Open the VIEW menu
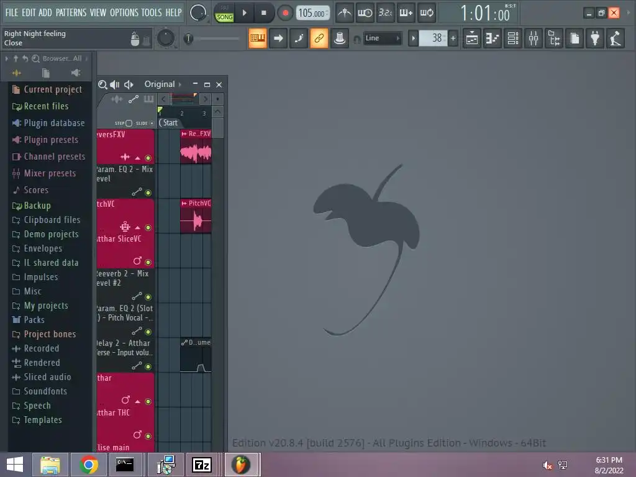 pyautogui.click(x=98, y=12)
